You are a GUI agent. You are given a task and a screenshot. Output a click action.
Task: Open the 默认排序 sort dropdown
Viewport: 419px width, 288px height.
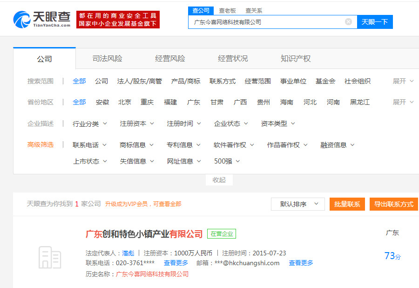[x=298, y=204]
